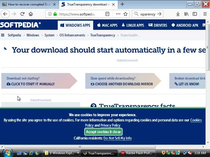Click the vertical scrollbar thumb
The height and width of the screenshot is (157, 210).
[x=208, y=47]
